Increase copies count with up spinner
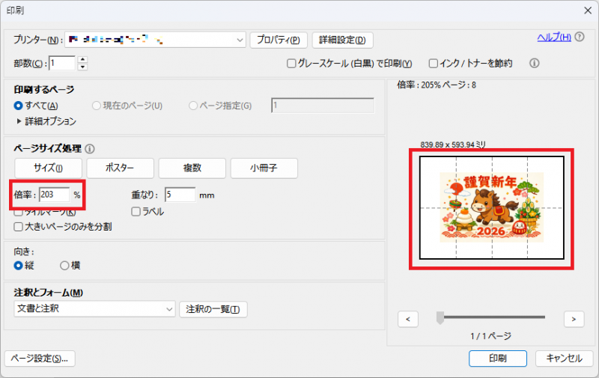Screen dimensions: 599x378 tap(82, 59)
